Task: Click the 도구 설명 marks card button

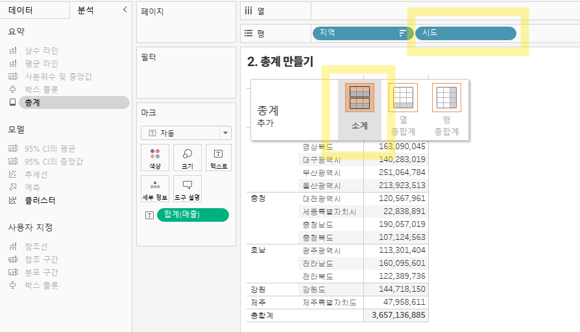Action: tap(187, 189)
